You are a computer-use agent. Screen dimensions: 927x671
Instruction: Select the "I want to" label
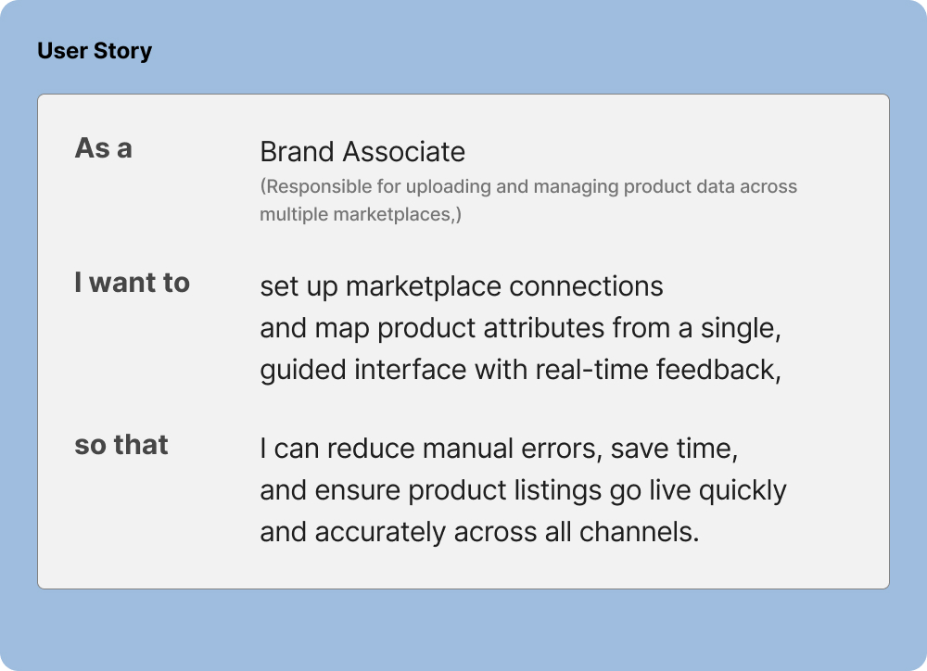click(132, 283)
